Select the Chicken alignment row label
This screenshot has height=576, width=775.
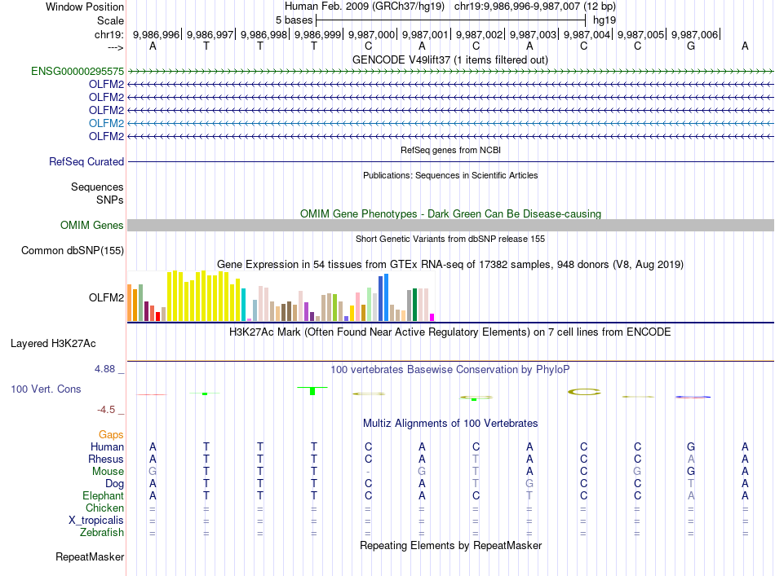[104, 508]
